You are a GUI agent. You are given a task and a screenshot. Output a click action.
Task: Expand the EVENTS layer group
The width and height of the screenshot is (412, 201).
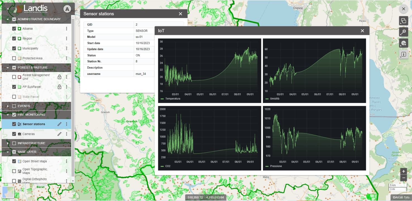tap(8, 106)
